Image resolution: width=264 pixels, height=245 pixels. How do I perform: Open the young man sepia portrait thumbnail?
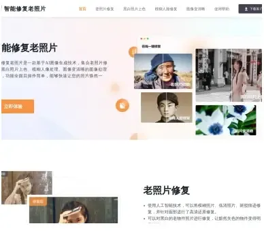tap(167, 107)
